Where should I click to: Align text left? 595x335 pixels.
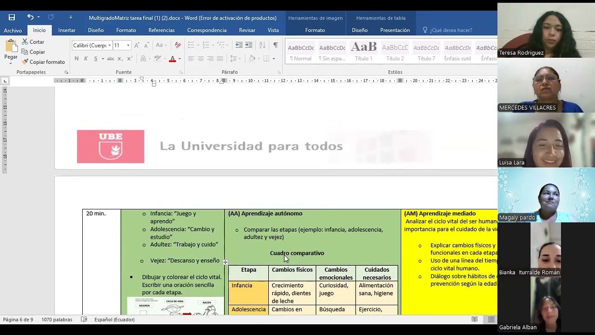191,59
